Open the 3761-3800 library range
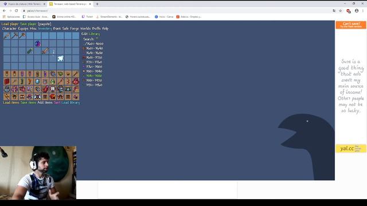 pyautogui.click(x=93, y=67)
